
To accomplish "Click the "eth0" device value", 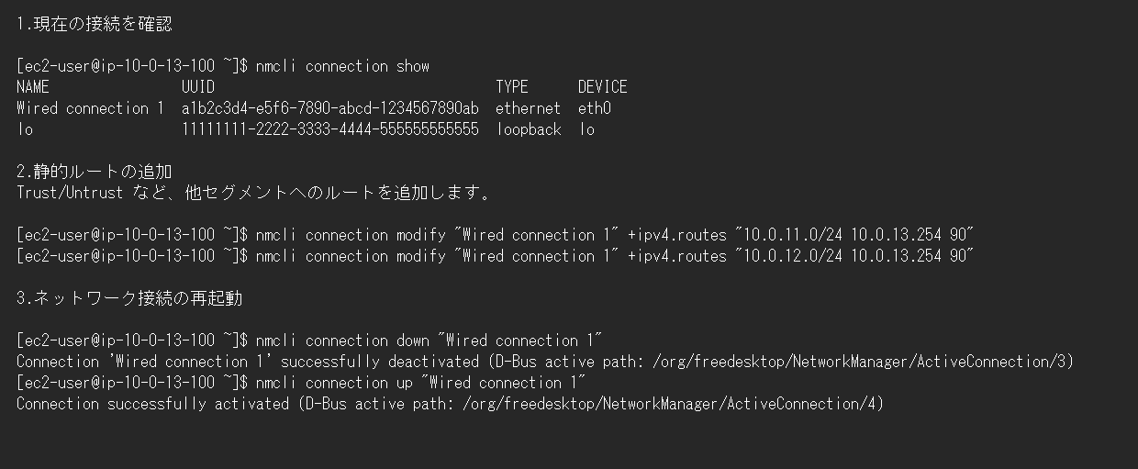I will click(595, 108).
